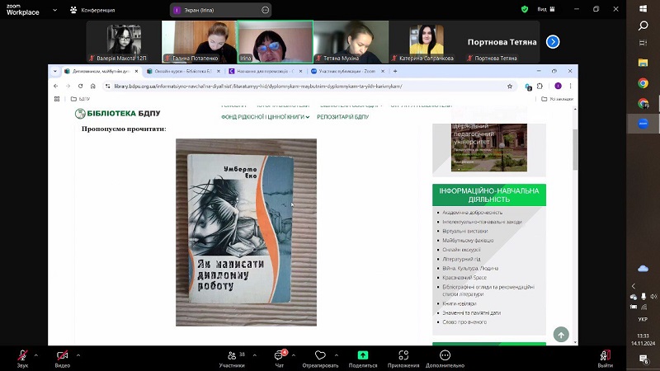Viewport: 660px width, 371px height.
Task: Open the Інтелектуально-пізнавальні заходи link
Action: pyautogui.click(x=482, y=222)
